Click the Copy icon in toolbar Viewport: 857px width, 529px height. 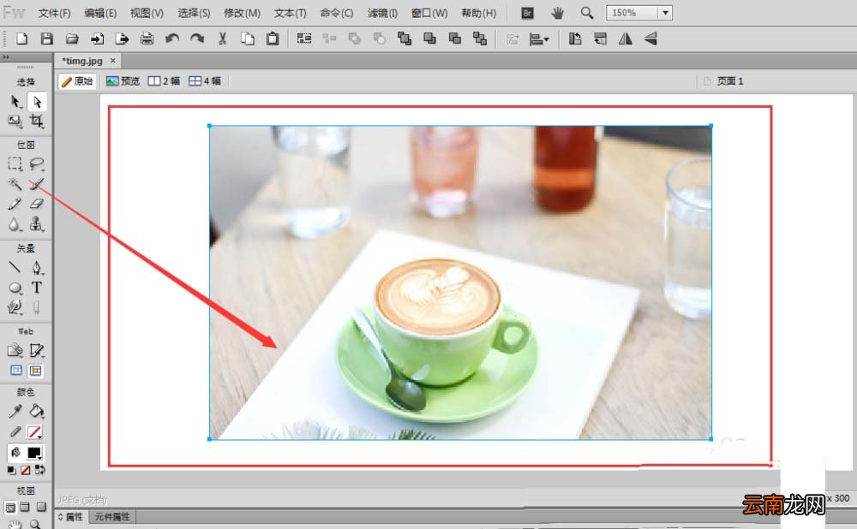pyautogui.click(x=248, y=39)
